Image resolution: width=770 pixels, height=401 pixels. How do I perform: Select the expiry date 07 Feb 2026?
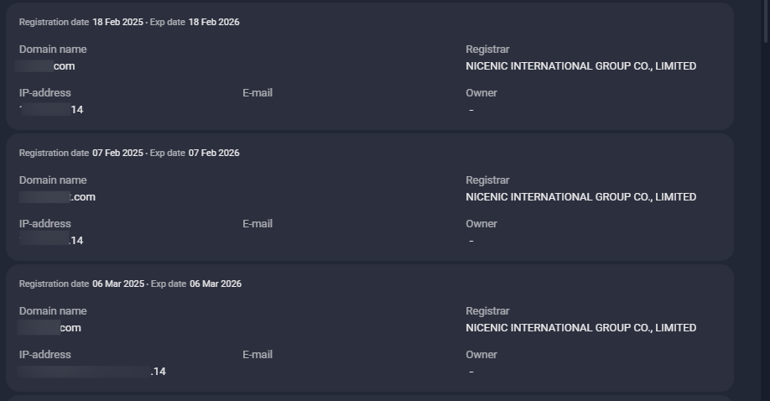(x=213, y=153)
